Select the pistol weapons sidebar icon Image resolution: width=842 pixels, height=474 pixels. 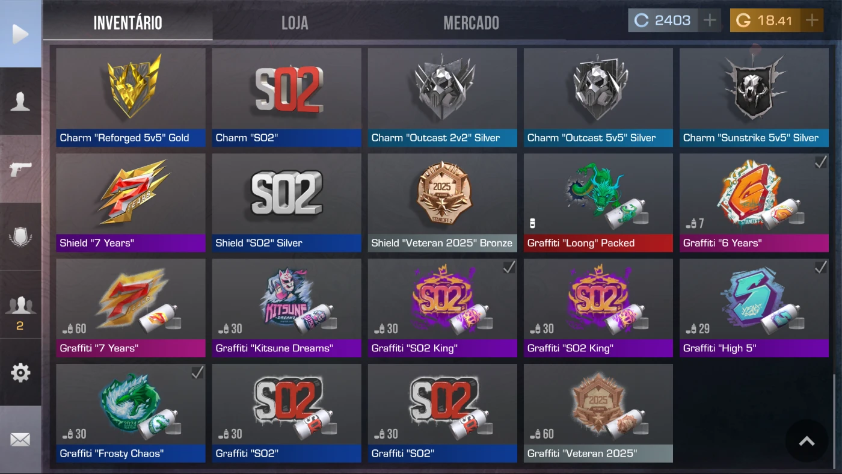click(20, 169)
